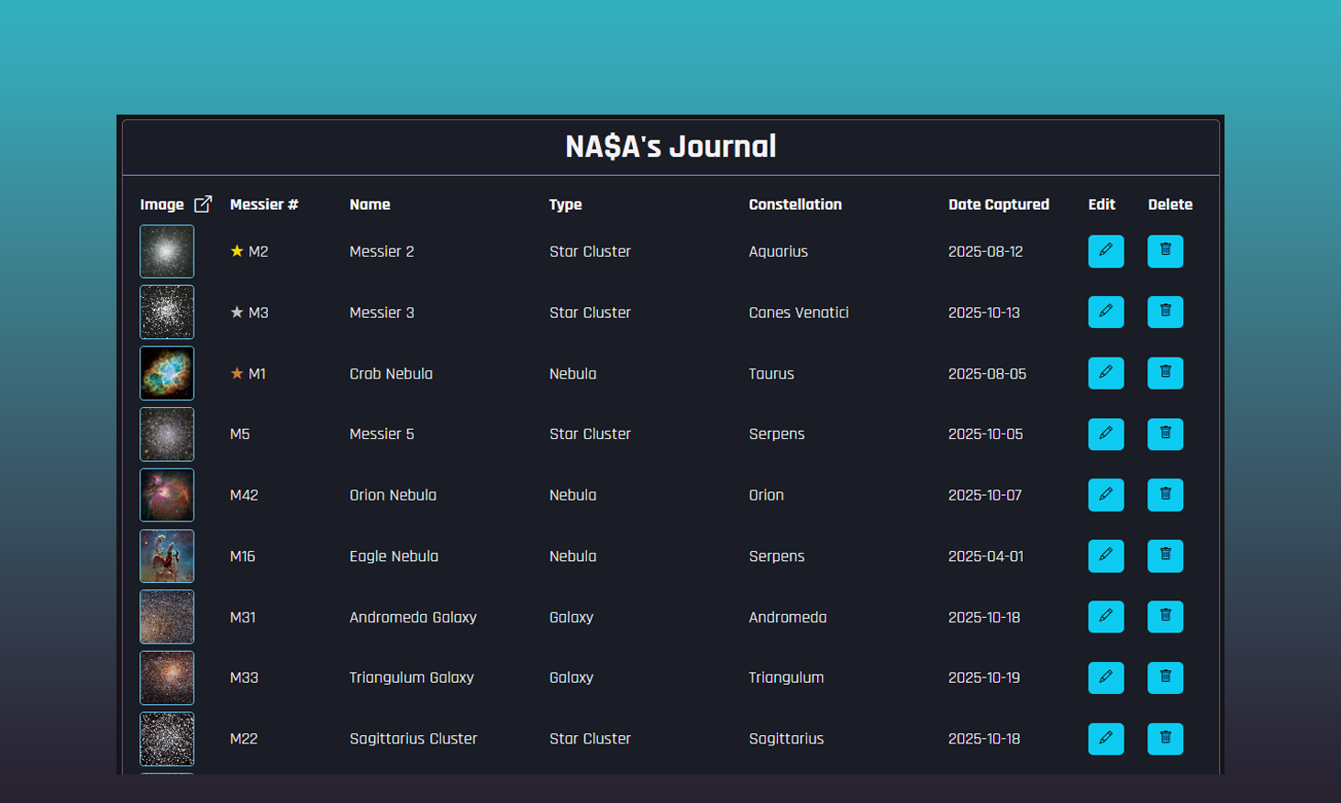Click the pencil icon for Crab Nebula
This screenshot has width=1341, height=803.
coord(1105,373)
